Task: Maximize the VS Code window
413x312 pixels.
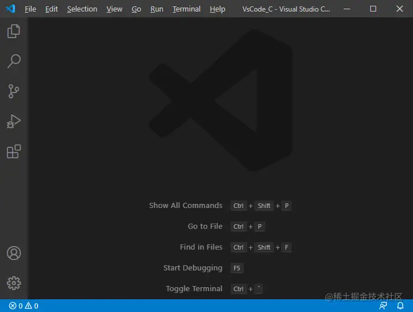Action: click(x=373, y=9)
